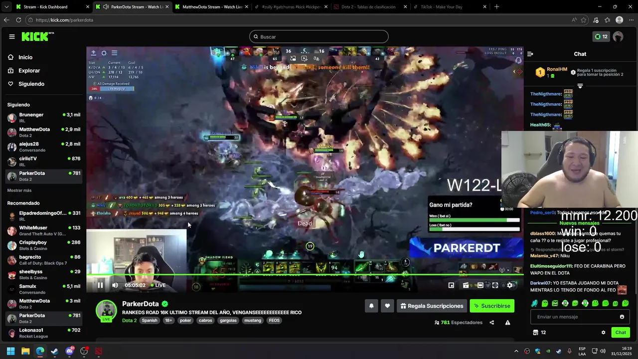Send message with Chat button

click(x=621, y=333)
